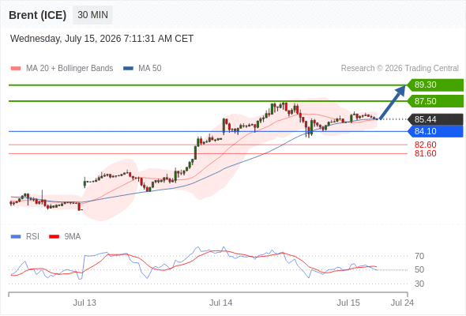Click the Brent (ICE) chart title
Screen dimensions: 466x316
[37, 15]
